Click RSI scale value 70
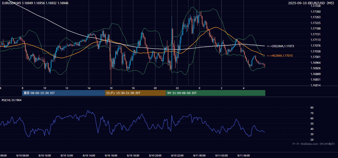Image resolution: width=338 pixels, height=158 pixels. pyautogui.click(x=312, y=113)
